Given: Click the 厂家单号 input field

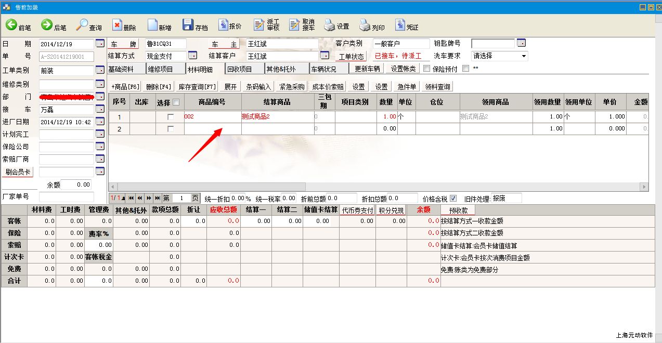Looking at the screenshot, I should coord(67,197).
